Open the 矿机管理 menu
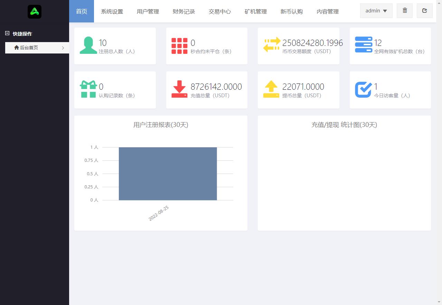 click(256, 11)
